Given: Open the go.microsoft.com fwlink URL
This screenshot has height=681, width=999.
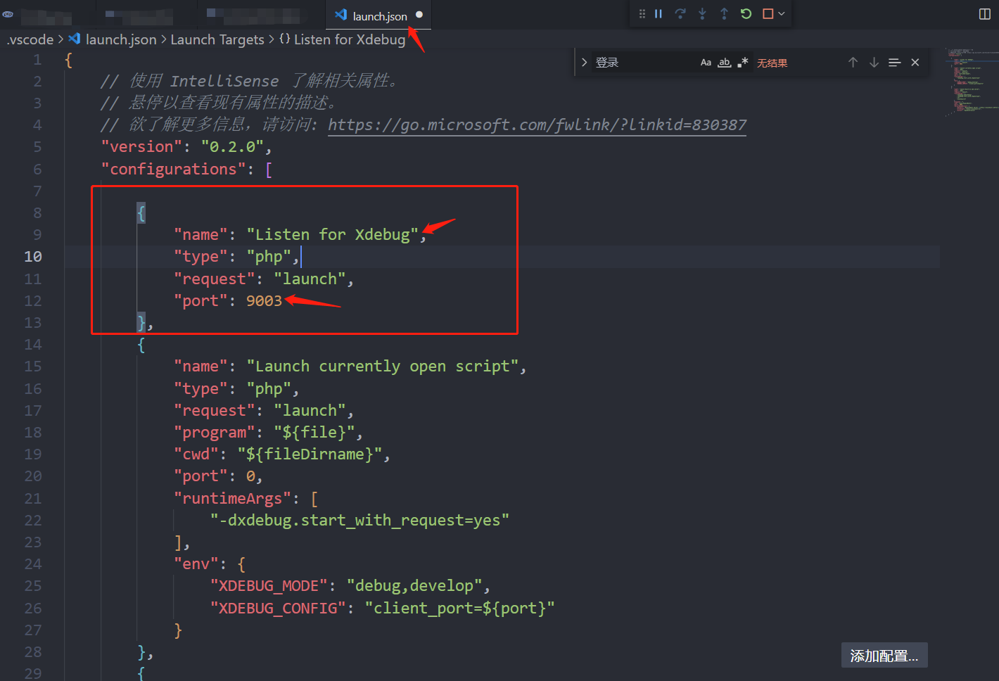Looking at the screenshot, I should [537, 125].
